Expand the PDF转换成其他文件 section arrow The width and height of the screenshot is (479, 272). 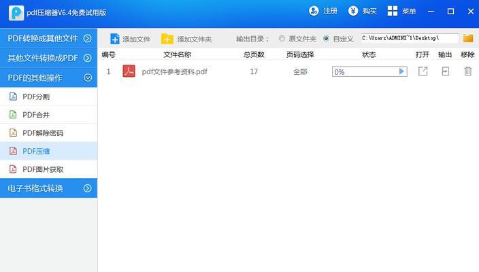click(87, 38)
